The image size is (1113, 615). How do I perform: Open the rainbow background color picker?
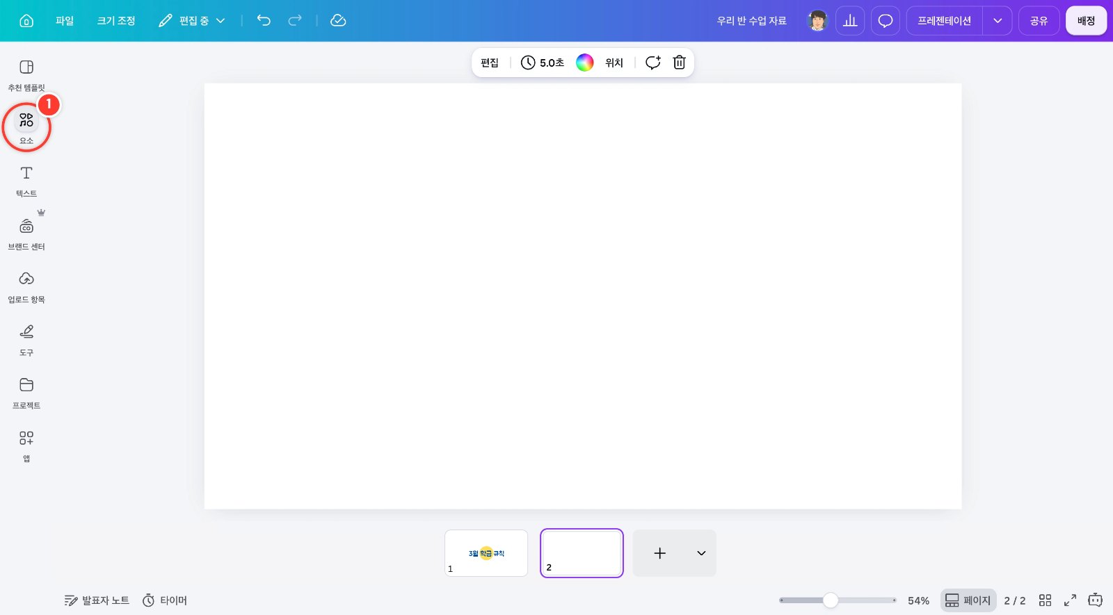pos(585,63)
